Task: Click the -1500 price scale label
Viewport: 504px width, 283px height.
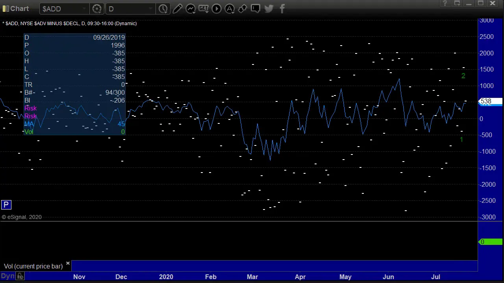Action: point(487,168)
